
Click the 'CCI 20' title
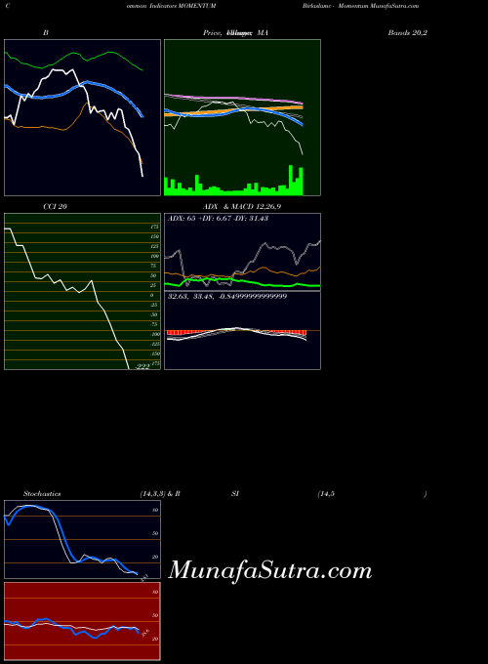click(x=55, y=207)
